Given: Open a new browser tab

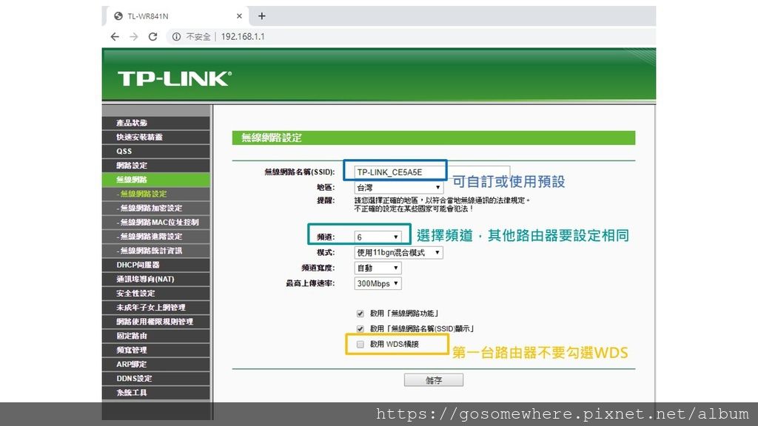Looking at the screenshot, I should coord(261,16).
